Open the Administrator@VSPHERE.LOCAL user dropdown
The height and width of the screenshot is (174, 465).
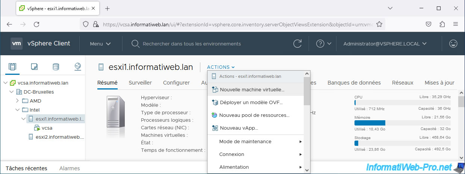(385, 44)
